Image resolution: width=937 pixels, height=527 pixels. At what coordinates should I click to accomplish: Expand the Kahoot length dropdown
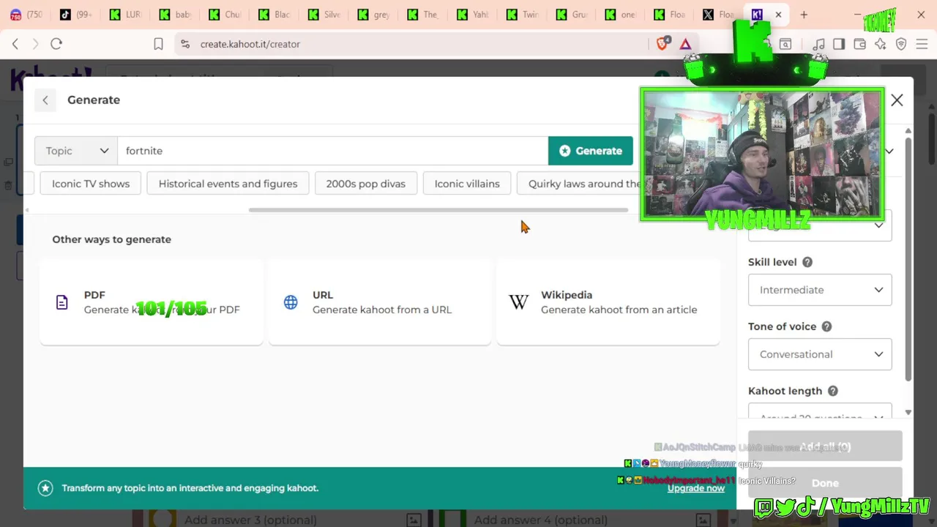pos(820,413)
